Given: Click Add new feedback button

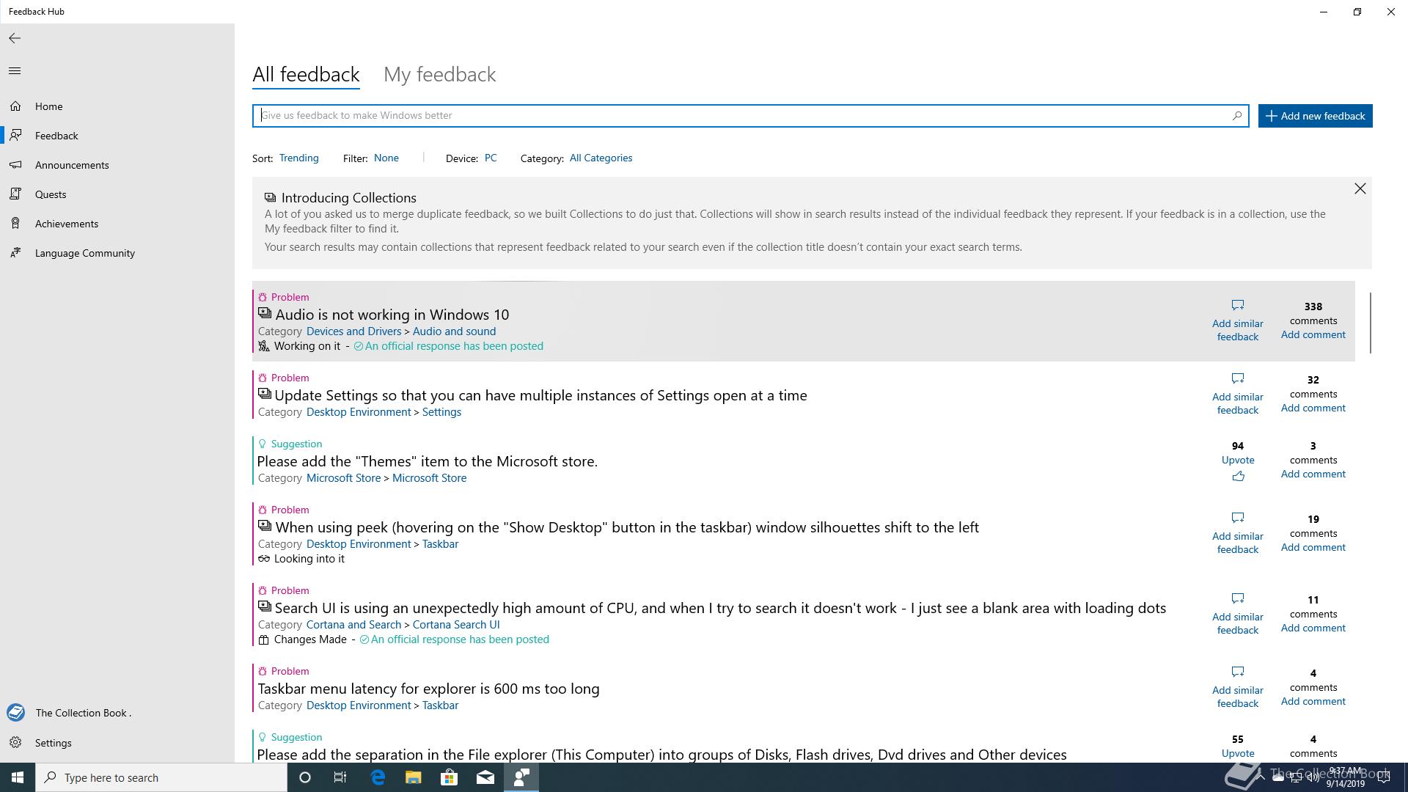Looking at the screenshot, I should pos(1316,116).
